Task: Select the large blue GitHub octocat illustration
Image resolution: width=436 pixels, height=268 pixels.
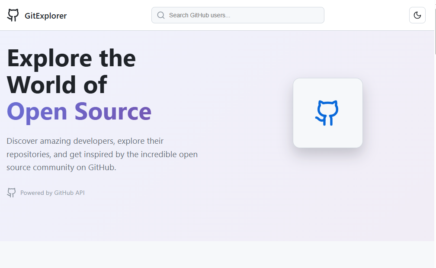Action: tap(327, 113)
